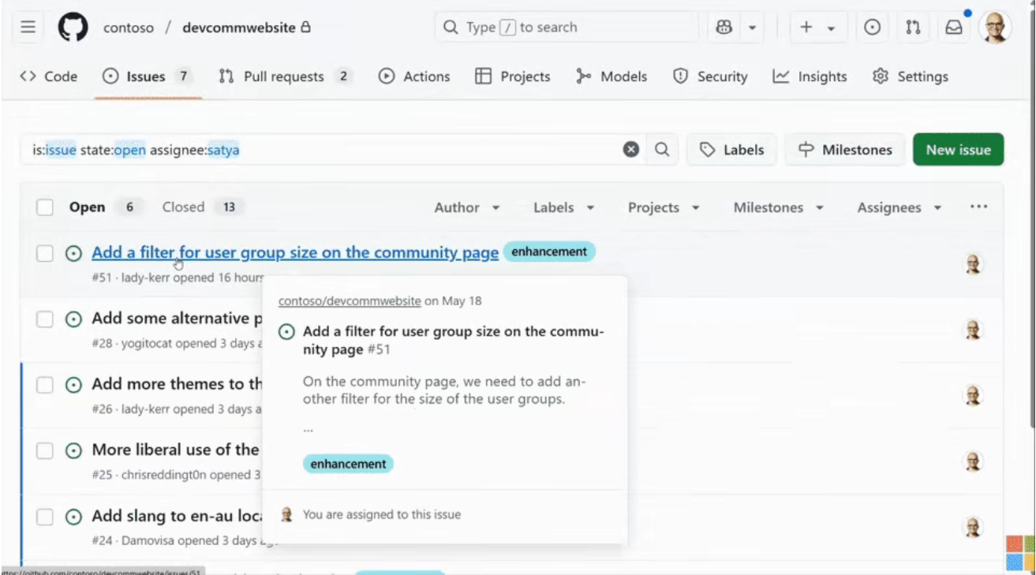Open the hamburger navigation menu
1036x575 pixels.
pos(28,27)
